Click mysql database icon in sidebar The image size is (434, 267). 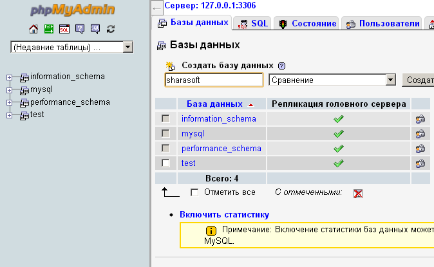pos(24,91)
